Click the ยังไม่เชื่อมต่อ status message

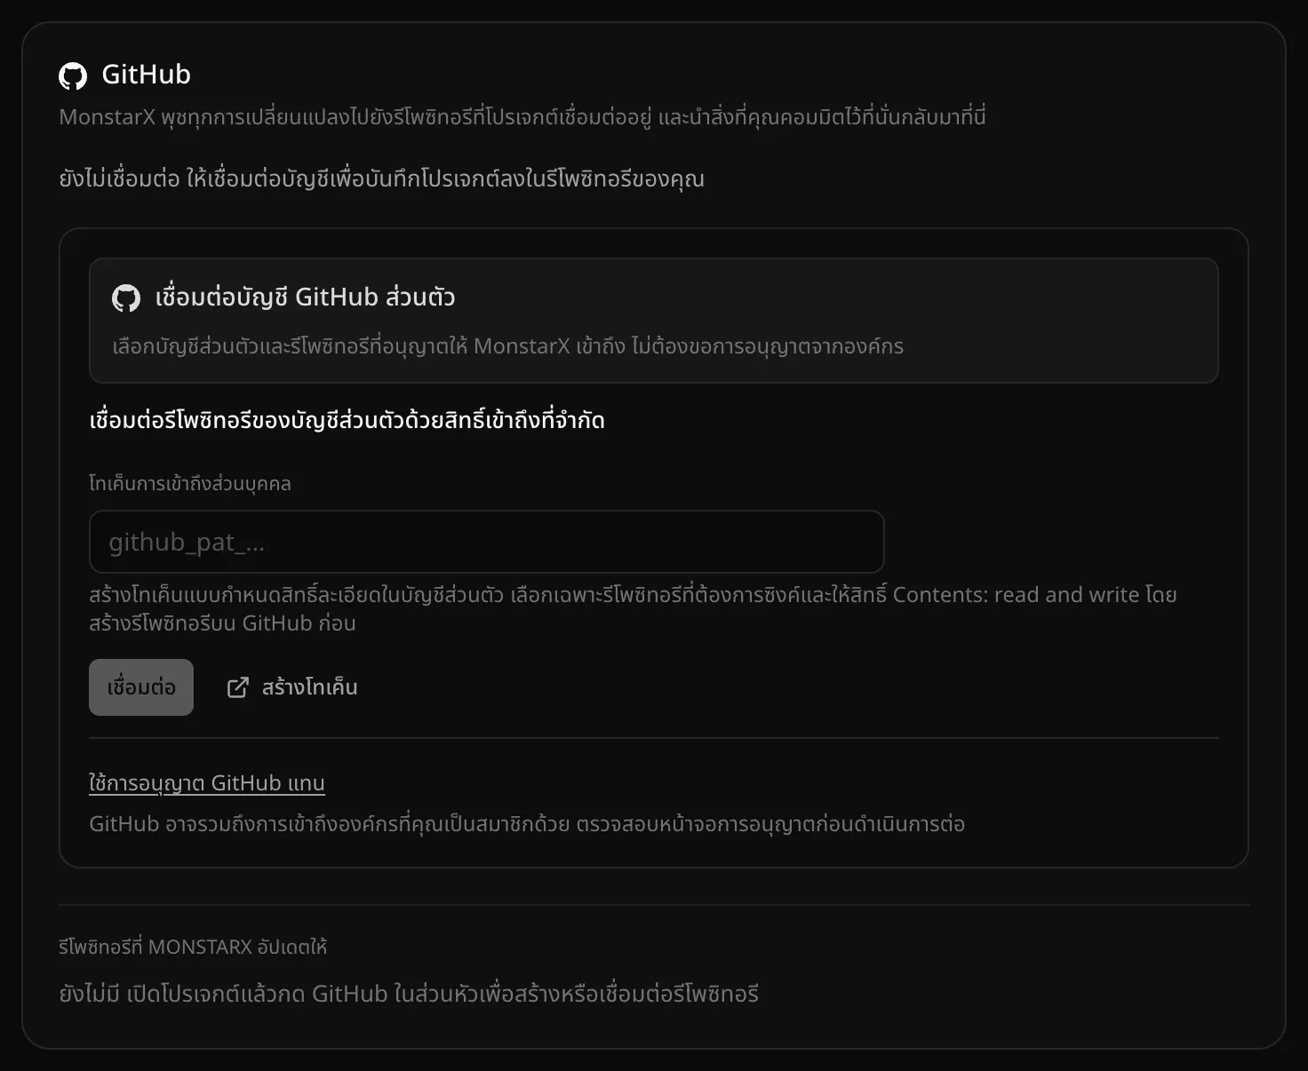[382, 178]
